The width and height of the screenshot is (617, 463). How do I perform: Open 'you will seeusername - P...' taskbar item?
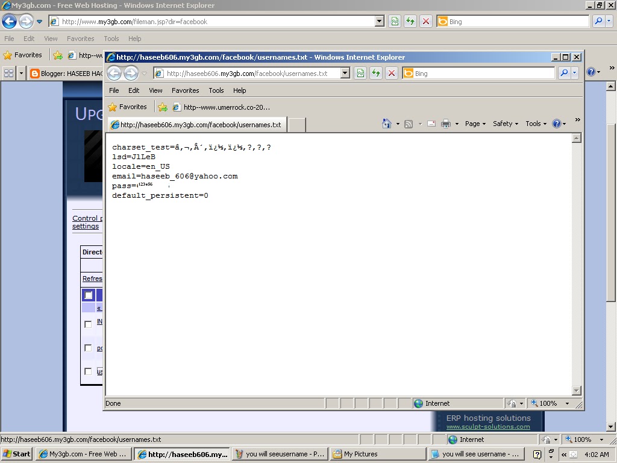pos(280,454)
